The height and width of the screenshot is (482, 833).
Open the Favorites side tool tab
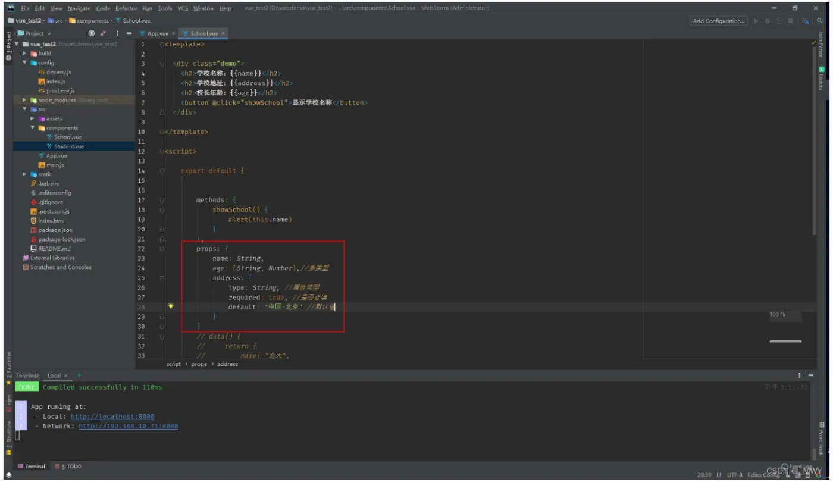(8, 368)
